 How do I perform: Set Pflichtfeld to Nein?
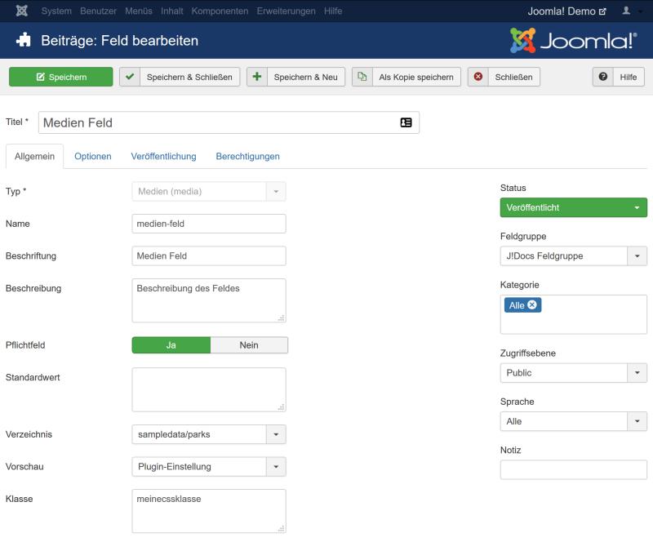tap(249, 345)
